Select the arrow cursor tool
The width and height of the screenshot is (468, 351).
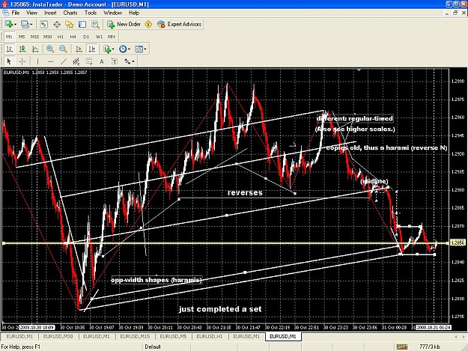(x=9, y=61)
